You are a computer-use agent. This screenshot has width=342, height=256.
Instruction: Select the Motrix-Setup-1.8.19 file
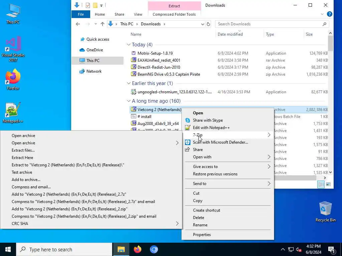tap(155, 53)
